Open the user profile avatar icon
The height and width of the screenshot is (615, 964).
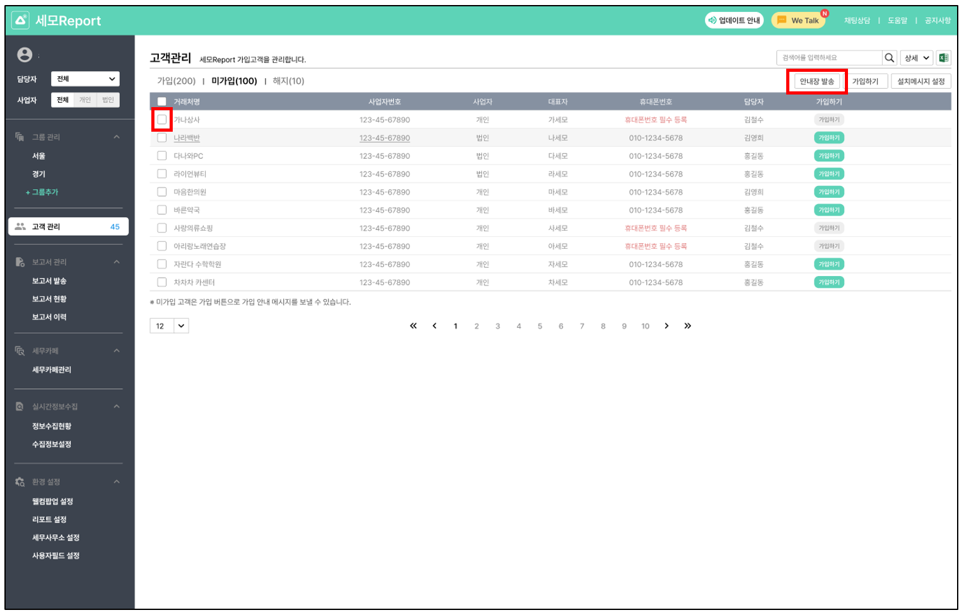25,55
